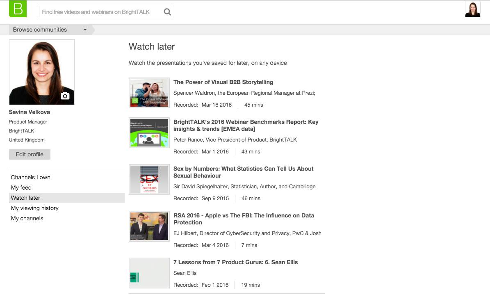
Task: Click United Kingdom location text
Action: pos(27,140)
